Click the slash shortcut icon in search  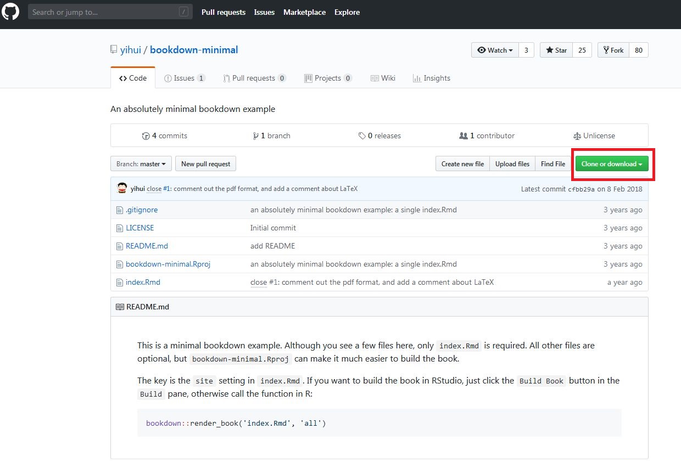tap(184, 12)
